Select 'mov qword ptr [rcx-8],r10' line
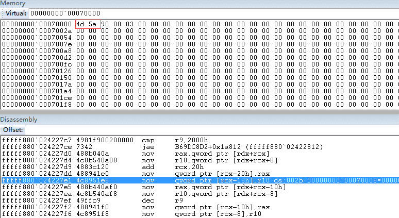 point(200,214)
